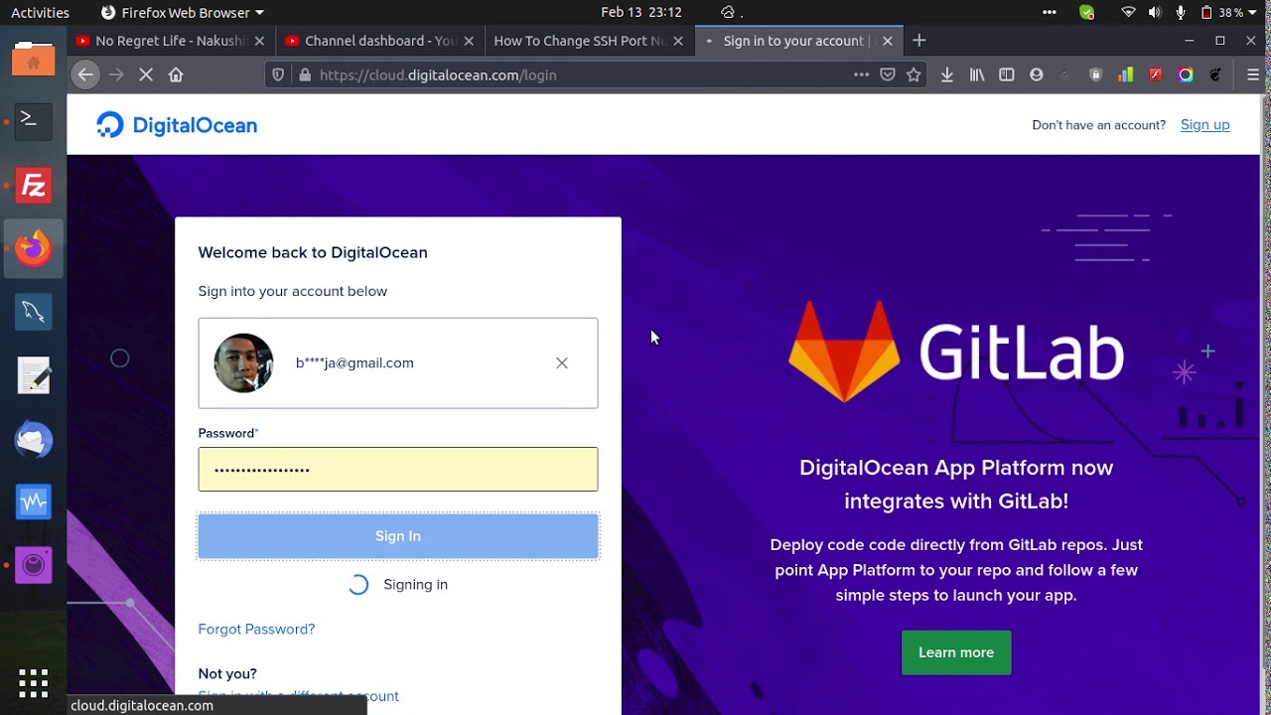Open the bar chart extension icon
Image resolution: width=1271 pixels, height=715 pixels.
point(1126,74)
